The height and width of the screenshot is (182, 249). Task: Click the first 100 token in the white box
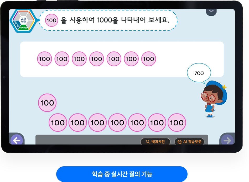pos(44,59)
